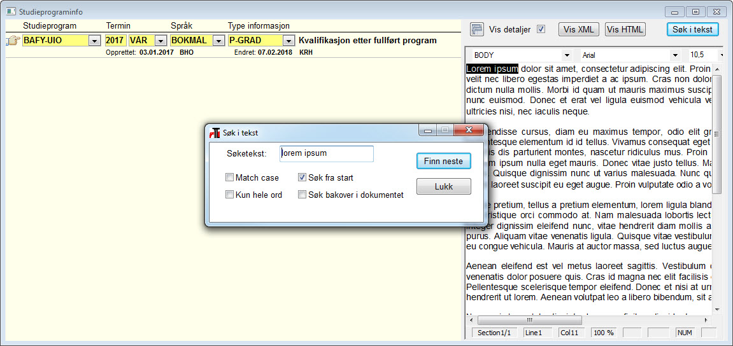Screen dimensions: 733x346
Task: Click the Kvalifikasjon etter fullført program text
Action: coord(367,41)
